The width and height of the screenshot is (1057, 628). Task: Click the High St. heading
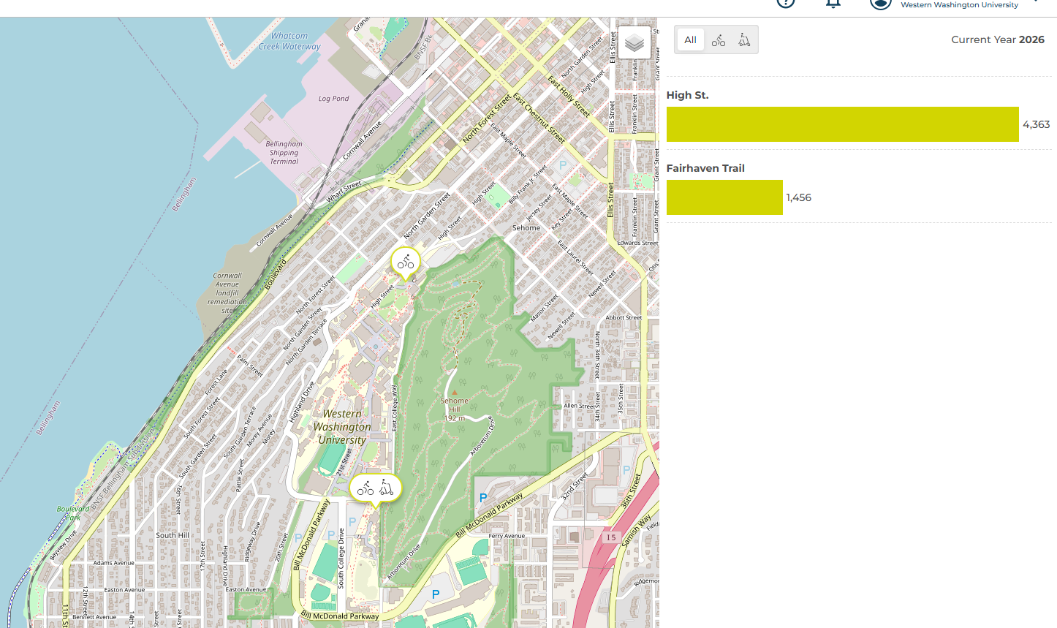click(687, 95)
